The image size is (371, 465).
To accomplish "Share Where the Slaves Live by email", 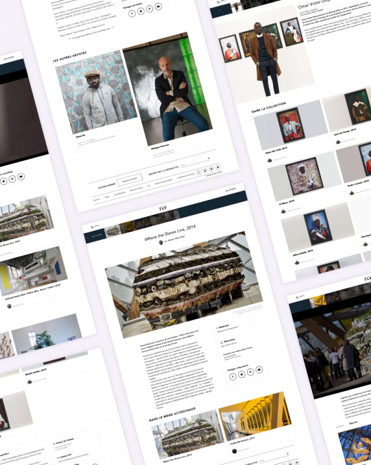I will point(259,370).
